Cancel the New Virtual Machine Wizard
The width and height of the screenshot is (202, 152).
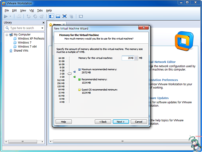(139, 122)
